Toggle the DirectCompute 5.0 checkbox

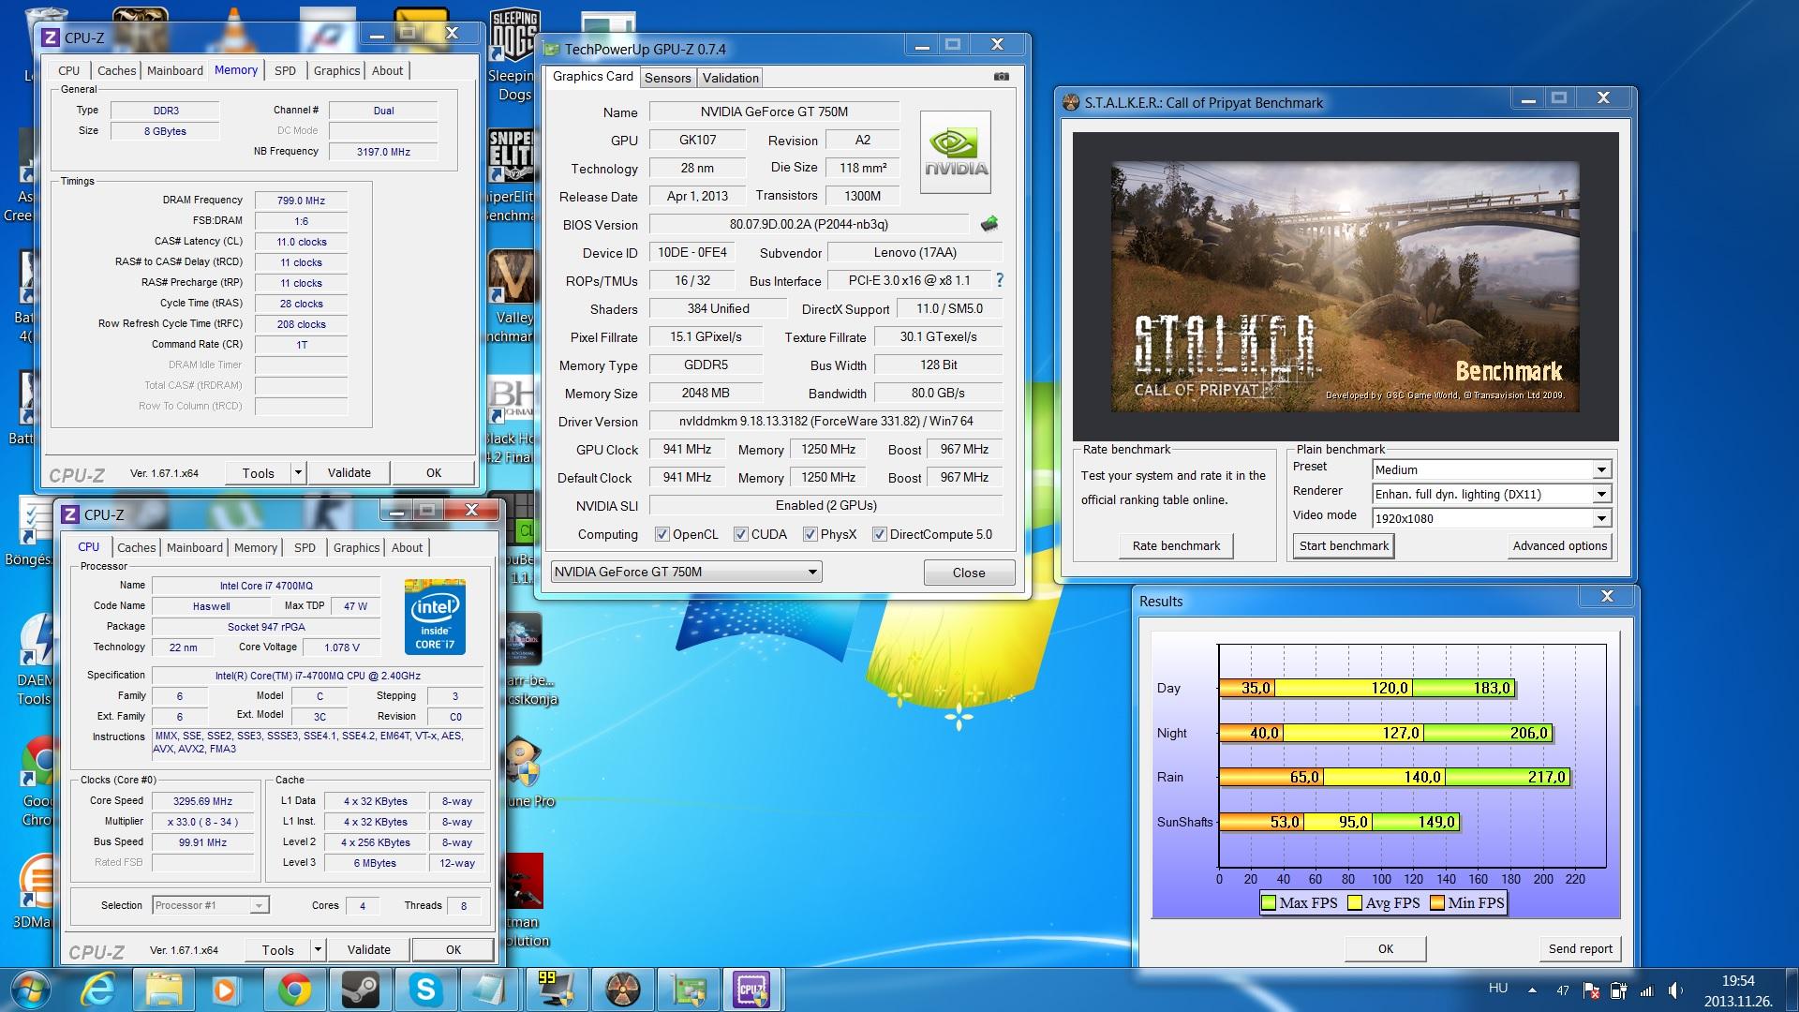tap(879, 534)
